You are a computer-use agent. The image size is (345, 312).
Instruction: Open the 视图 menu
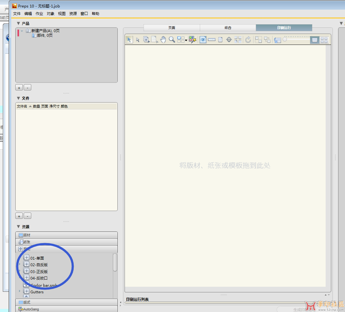click(62, 14)
